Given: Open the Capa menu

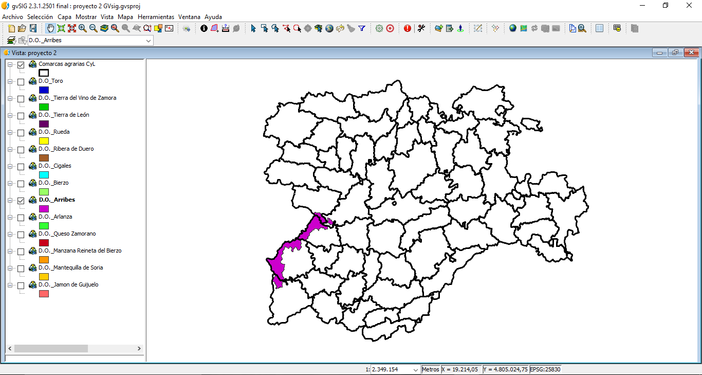Looking at the screenshot, I should coord(64,17).
